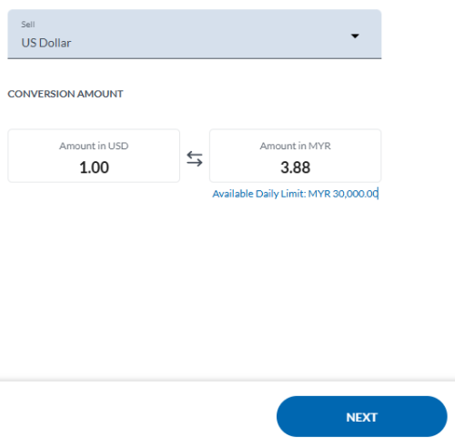Focus the Amount in MYR box
455x448 pixels.
pos(295,156)
